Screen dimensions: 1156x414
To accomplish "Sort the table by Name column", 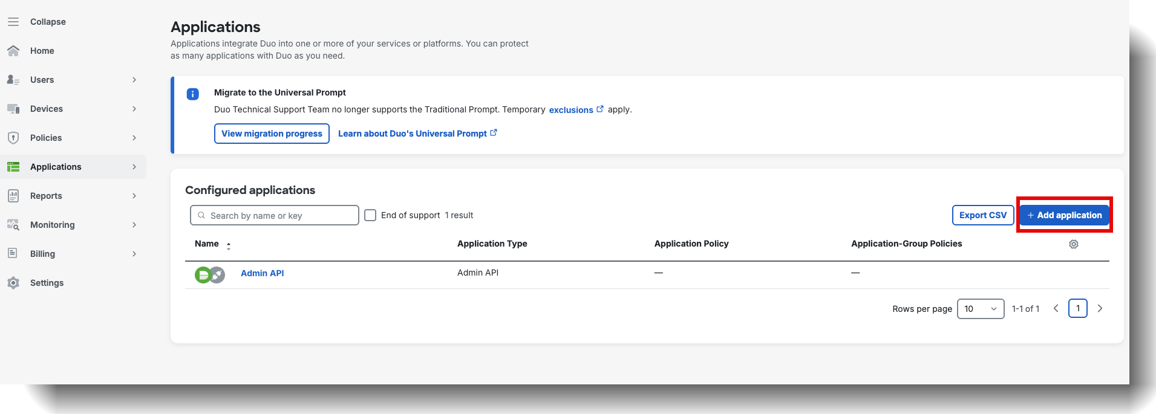I will click(x=228, y=245).
